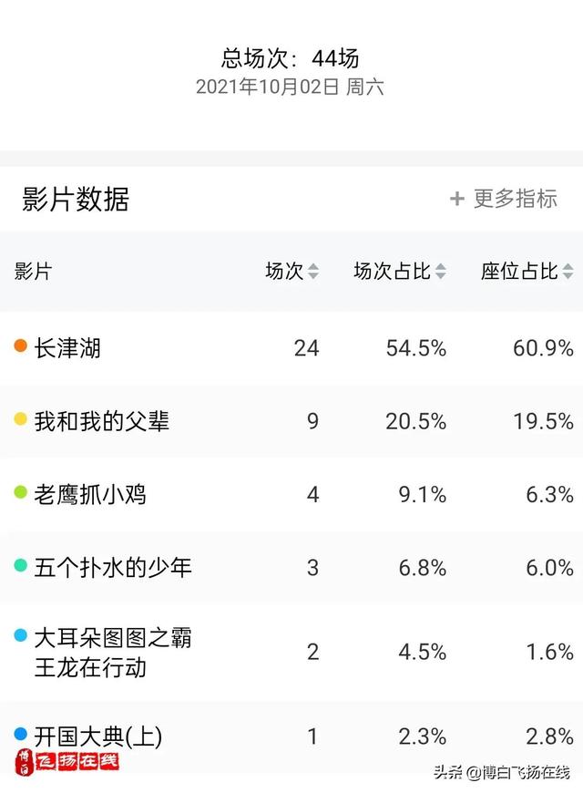
Task: Click the date 2021年10月02日 周六
Action: (290, 87)
